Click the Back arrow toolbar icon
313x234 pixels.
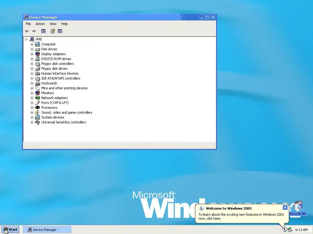click(x=27, y=31)
